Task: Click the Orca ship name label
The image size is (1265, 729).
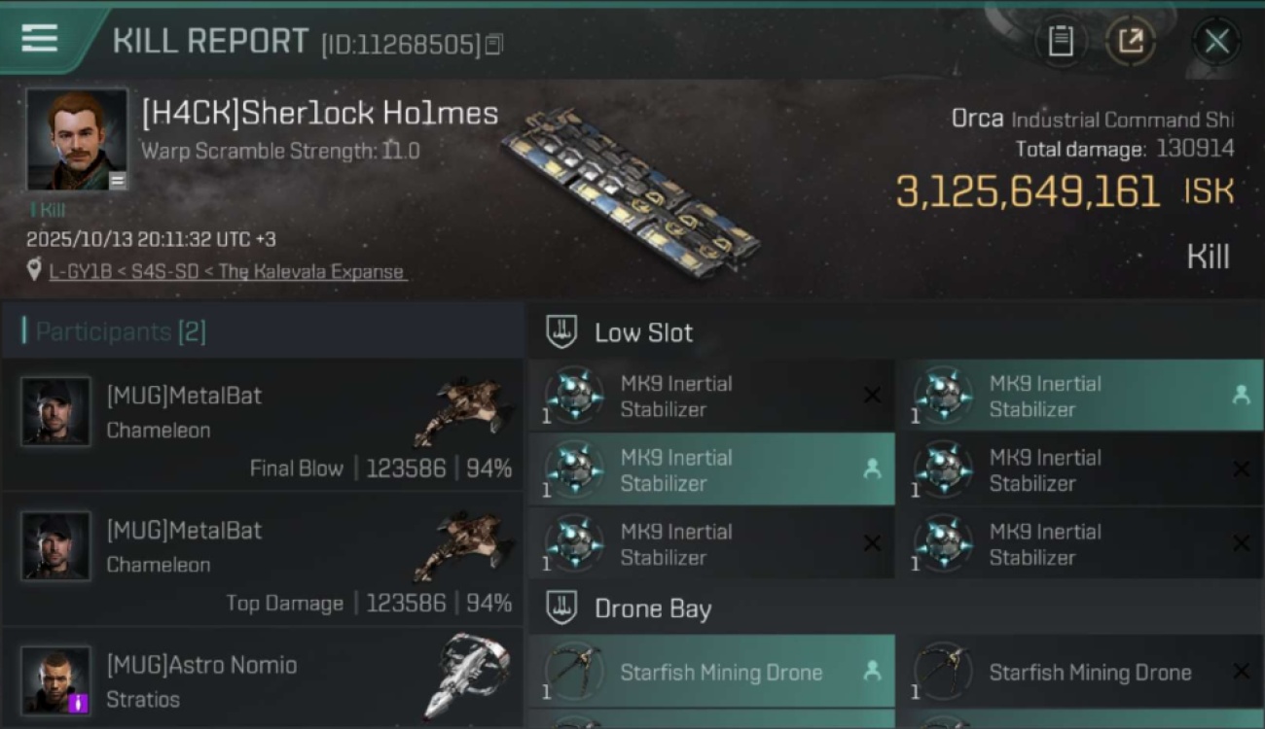Action: tap(977, 120)
